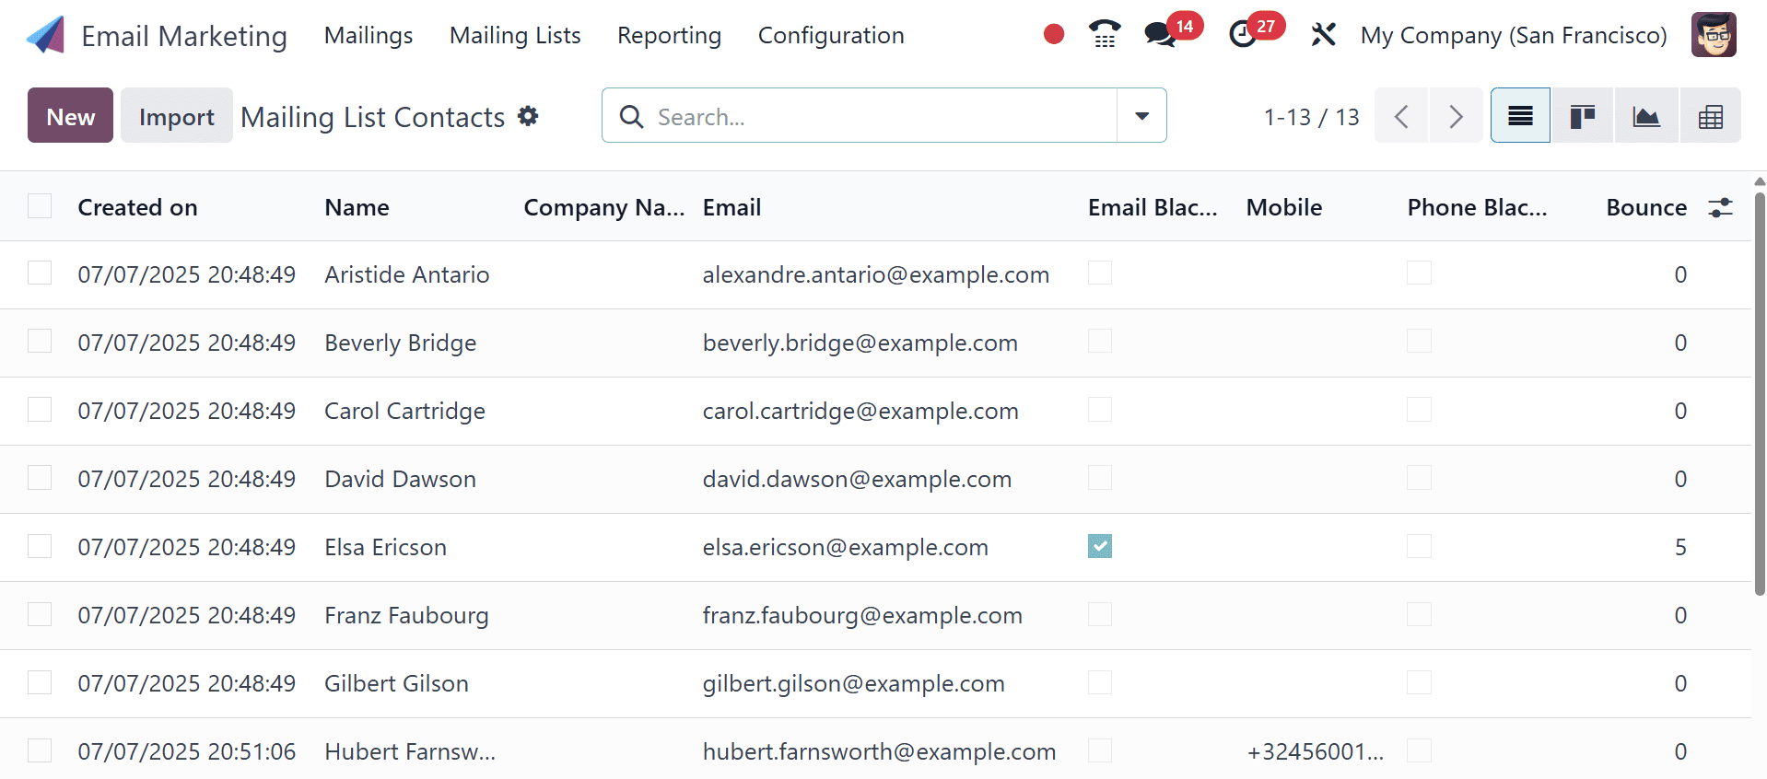Screen dimensions: 1767x779
Task: Open the user avatar menu
Action: 1714,35
